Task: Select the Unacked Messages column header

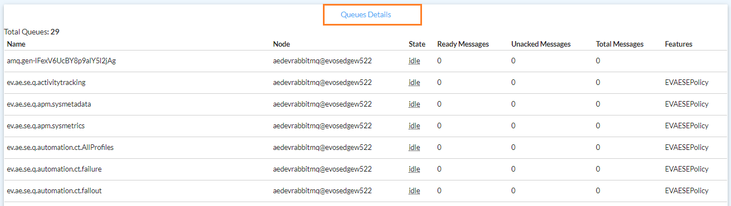Action: [x=541, y=44]
